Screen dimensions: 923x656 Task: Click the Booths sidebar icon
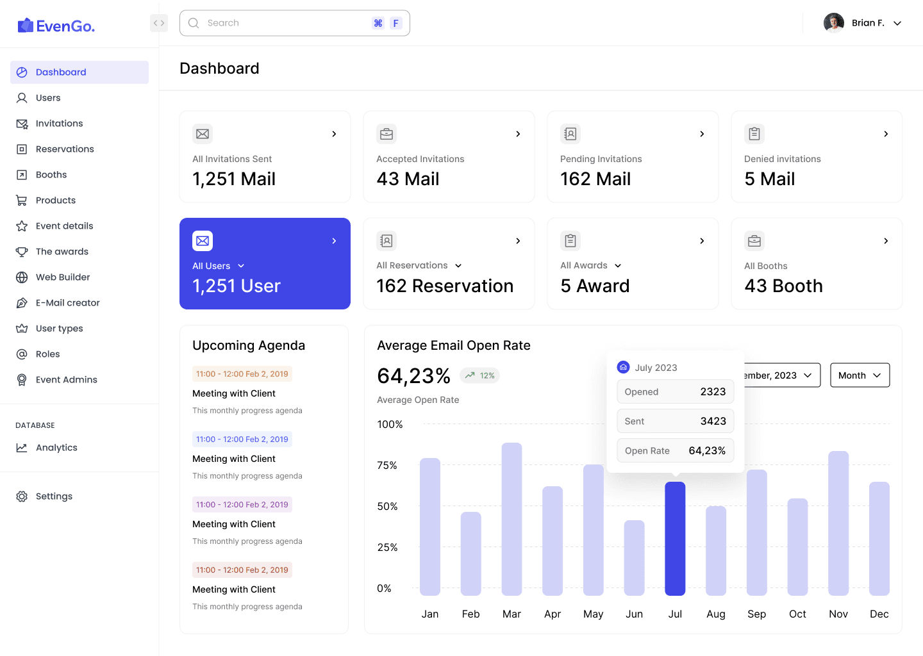coord(22,175)
